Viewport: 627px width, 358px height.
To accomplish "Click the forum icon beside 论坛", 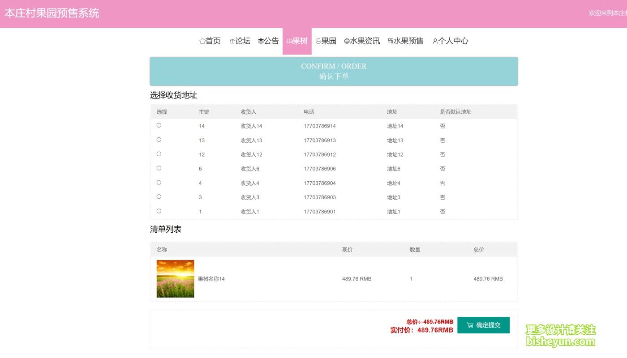I will pos(232,41).
